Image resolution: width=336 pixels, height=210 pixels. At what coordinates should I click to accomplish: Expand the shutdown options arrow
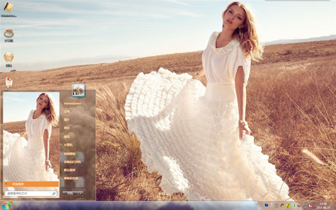81,193
